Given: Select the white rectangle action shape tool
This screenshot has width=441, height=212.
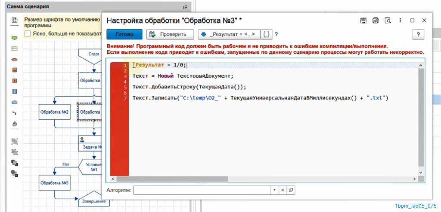Looking at the screenshot, I should pos(14,48).
